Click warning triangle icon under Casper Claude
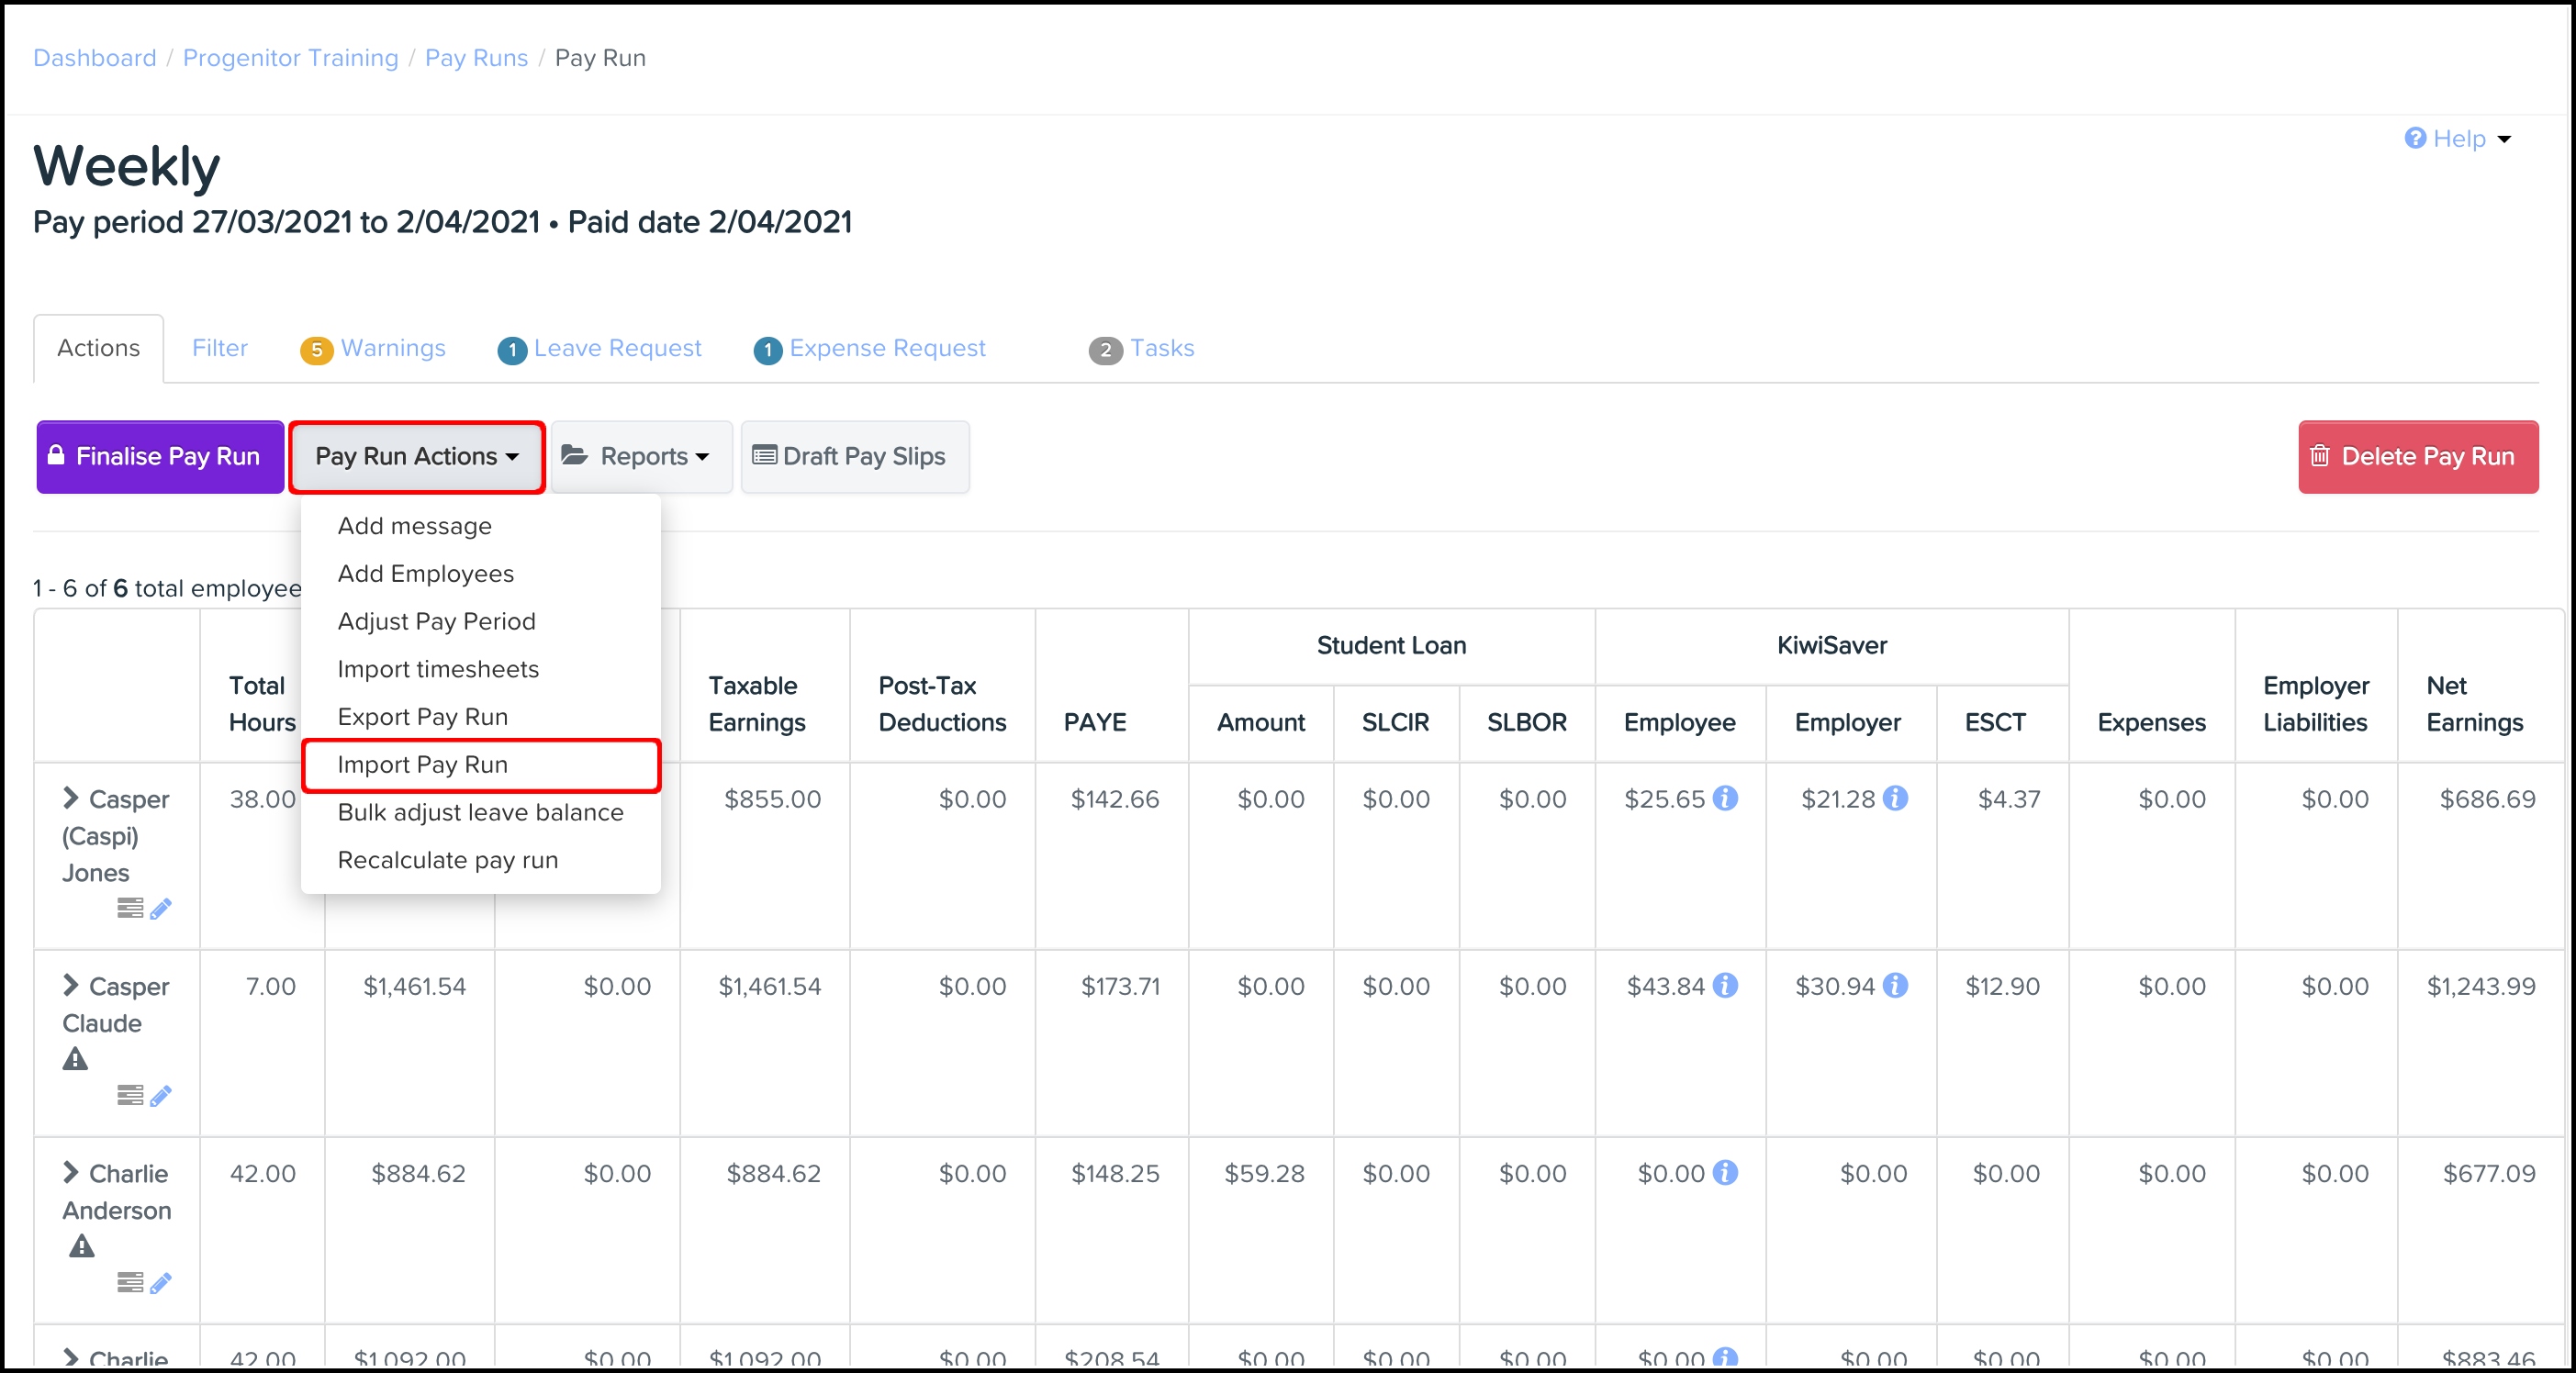This screenshot has height=1373, width=2576. click(x=75, y=1059)
